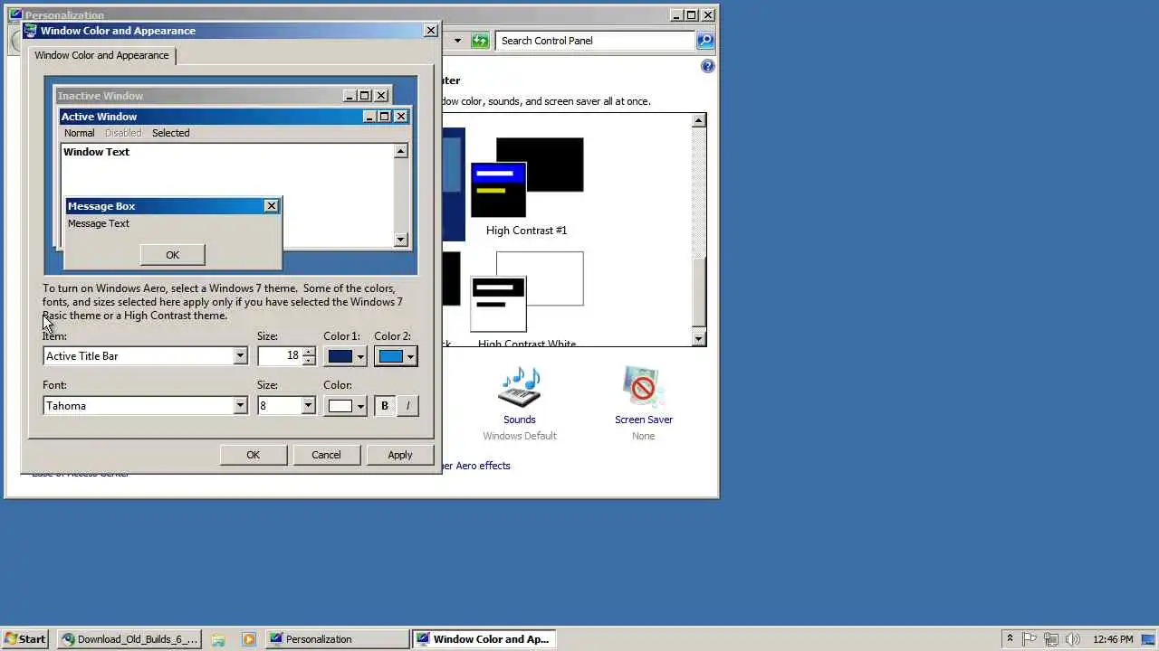Switch to Download_Old_Builds taskbar button

(129, 638)
